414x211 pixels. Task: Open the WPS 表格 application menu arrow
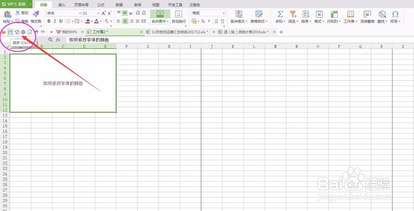[31, 4]
